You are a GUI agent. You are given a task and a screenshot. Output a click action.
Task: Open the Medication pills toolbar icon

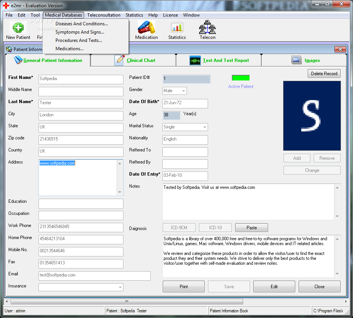[146, 27]
